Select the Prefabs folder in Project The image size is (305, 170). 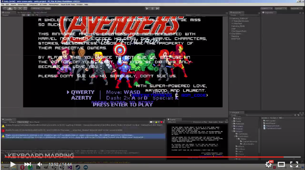click(238, 126)
